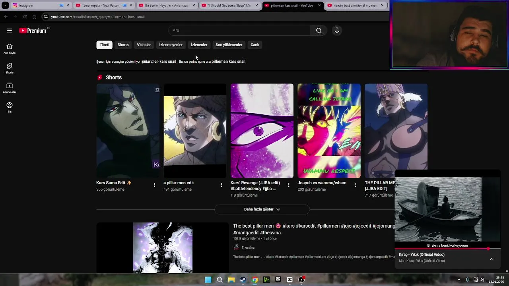
Task: Seek on the miniplayer progress bar
Action: (x=447, y=249)
